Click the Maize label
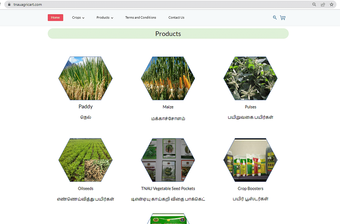 [x=168, y=107]
